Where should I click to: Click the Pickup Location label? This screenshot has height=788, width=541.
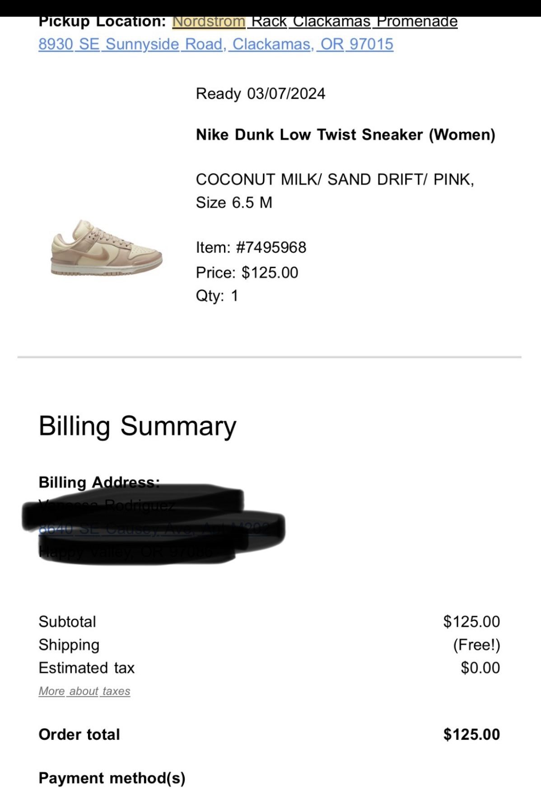click(x=103, y=22)
